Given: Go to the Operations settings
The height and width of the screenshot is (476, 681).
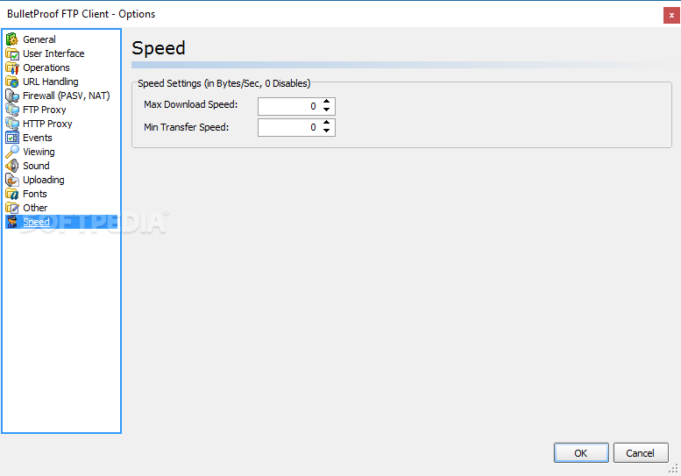Looking at the screenshot, I should tap(46, 67).
